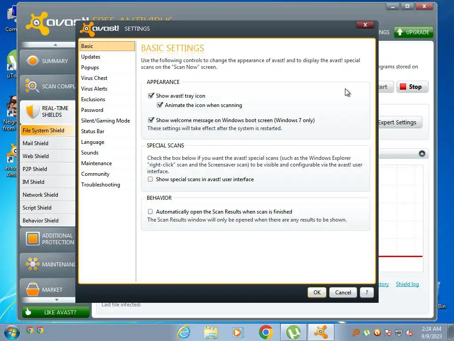454x341 pixels.
Task: Open Virus Alerts settings
Action: click(x=107, y=89)
